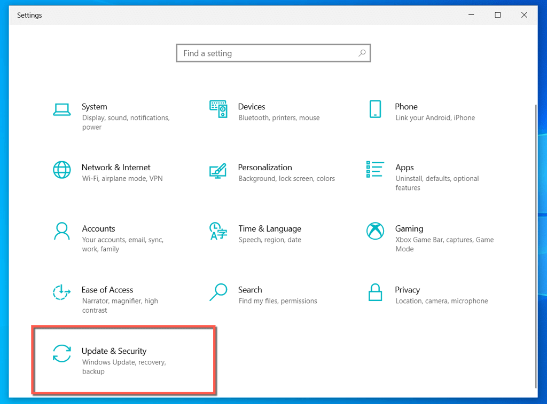Click the Accounts person icon
This screenshot has height=404, width=547.
62,231
